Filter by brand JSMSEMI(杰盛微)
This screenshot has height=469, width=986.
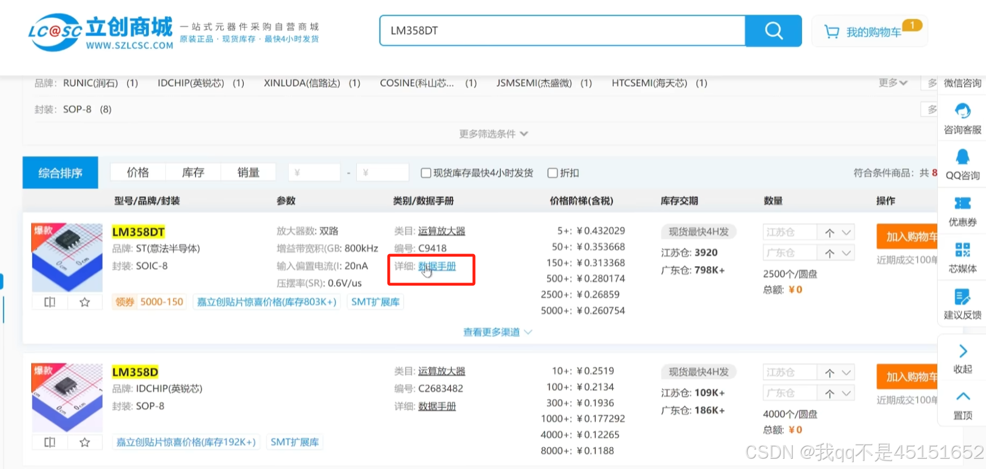pos(534,83)
